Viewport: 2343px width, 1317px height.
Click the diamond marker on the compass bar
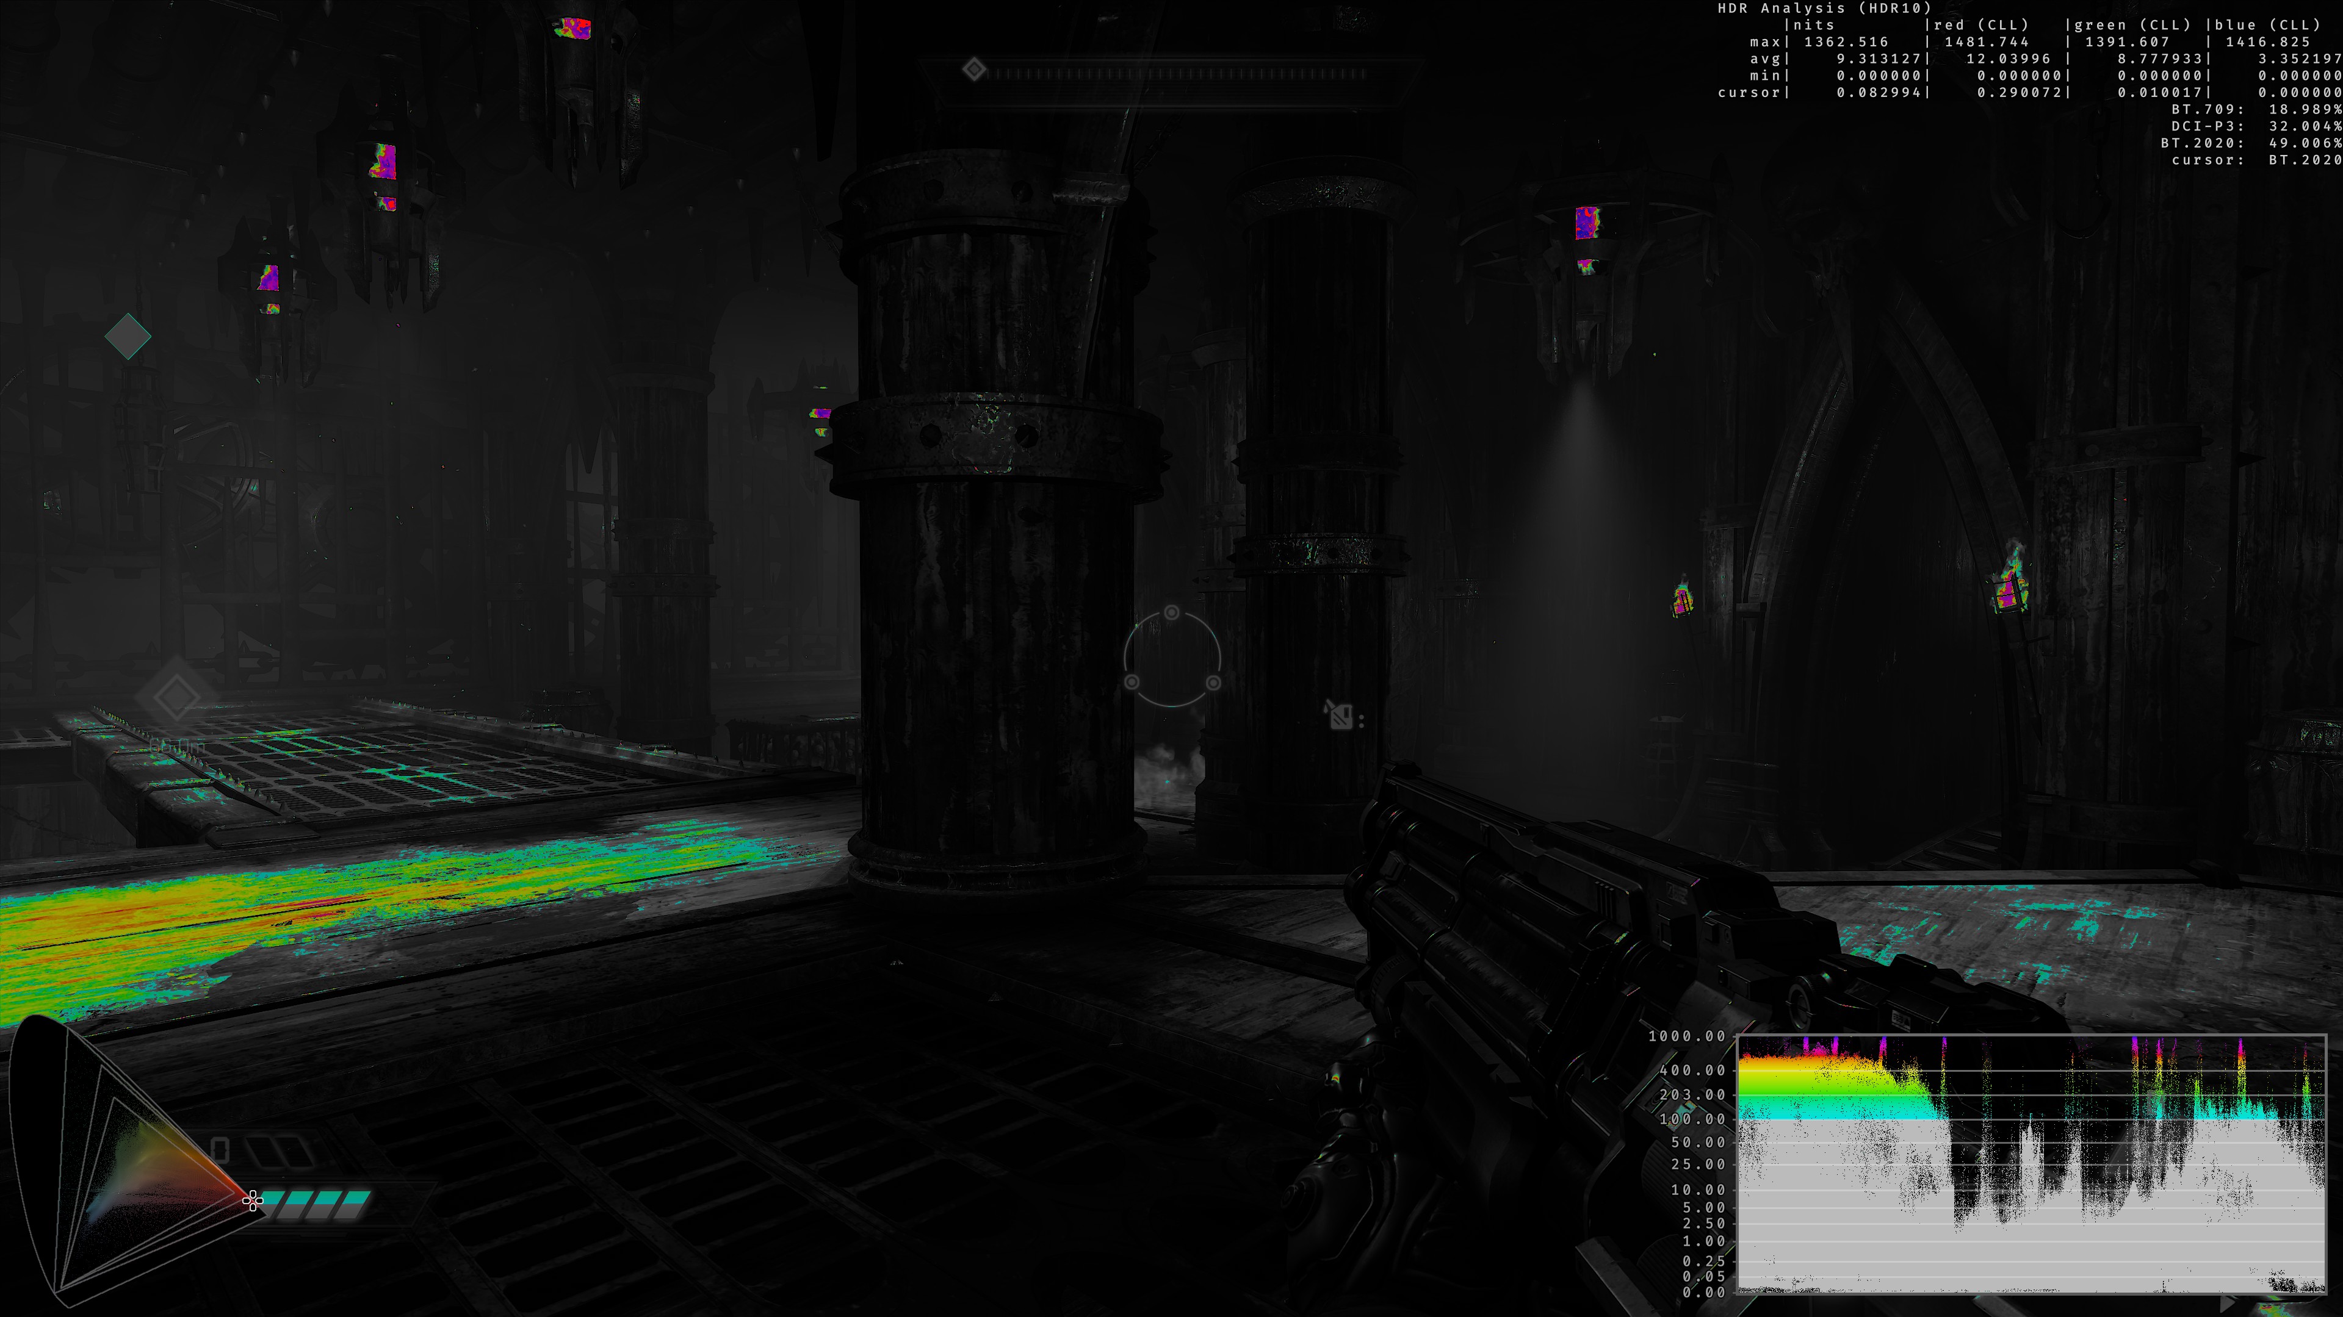coord(974,69)
